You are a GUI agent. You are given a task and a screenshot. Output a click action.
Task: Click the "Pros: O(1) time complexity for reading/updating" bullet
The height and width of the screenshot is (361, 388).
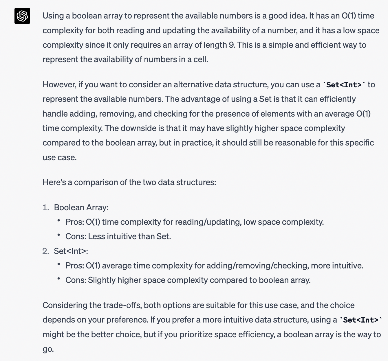pyautogui.click(x=195, y=222)
